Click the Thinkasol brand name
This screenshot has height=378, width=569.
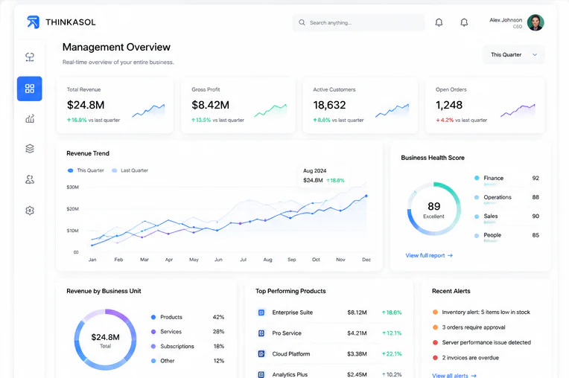71,22
